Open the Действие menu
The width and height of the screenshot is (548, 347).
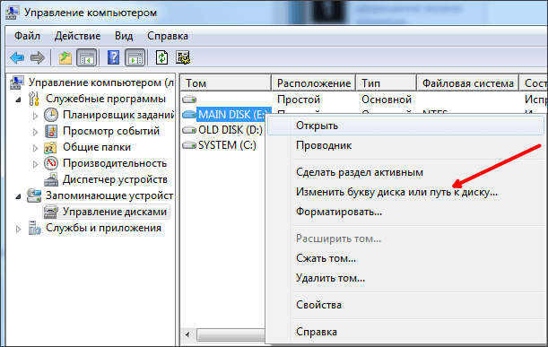tap(78, 36)
